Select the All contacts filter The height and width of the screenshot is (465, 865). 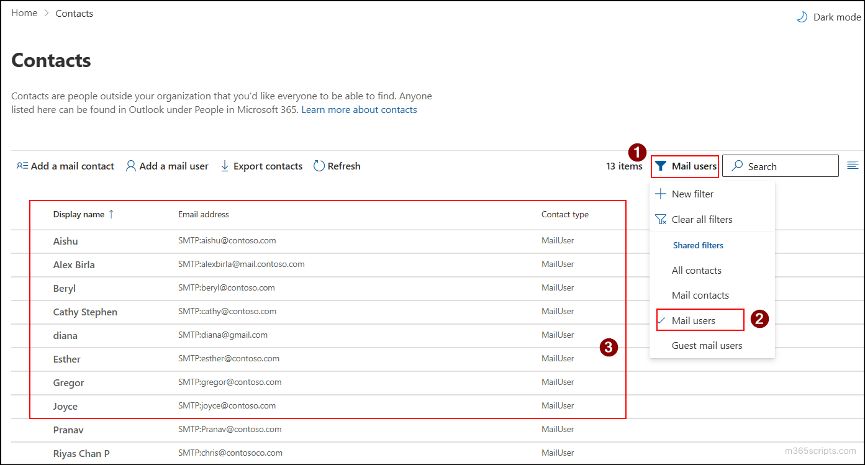[696, 271]
